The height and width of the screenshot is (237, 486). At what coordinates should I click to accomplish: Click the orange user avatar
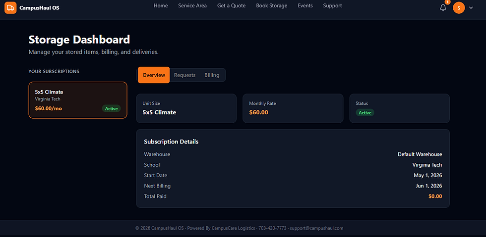click(459, 8)
